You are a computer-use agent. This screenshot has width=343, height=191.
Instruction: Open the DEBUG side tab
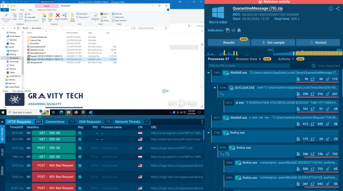tap(2, 171)
